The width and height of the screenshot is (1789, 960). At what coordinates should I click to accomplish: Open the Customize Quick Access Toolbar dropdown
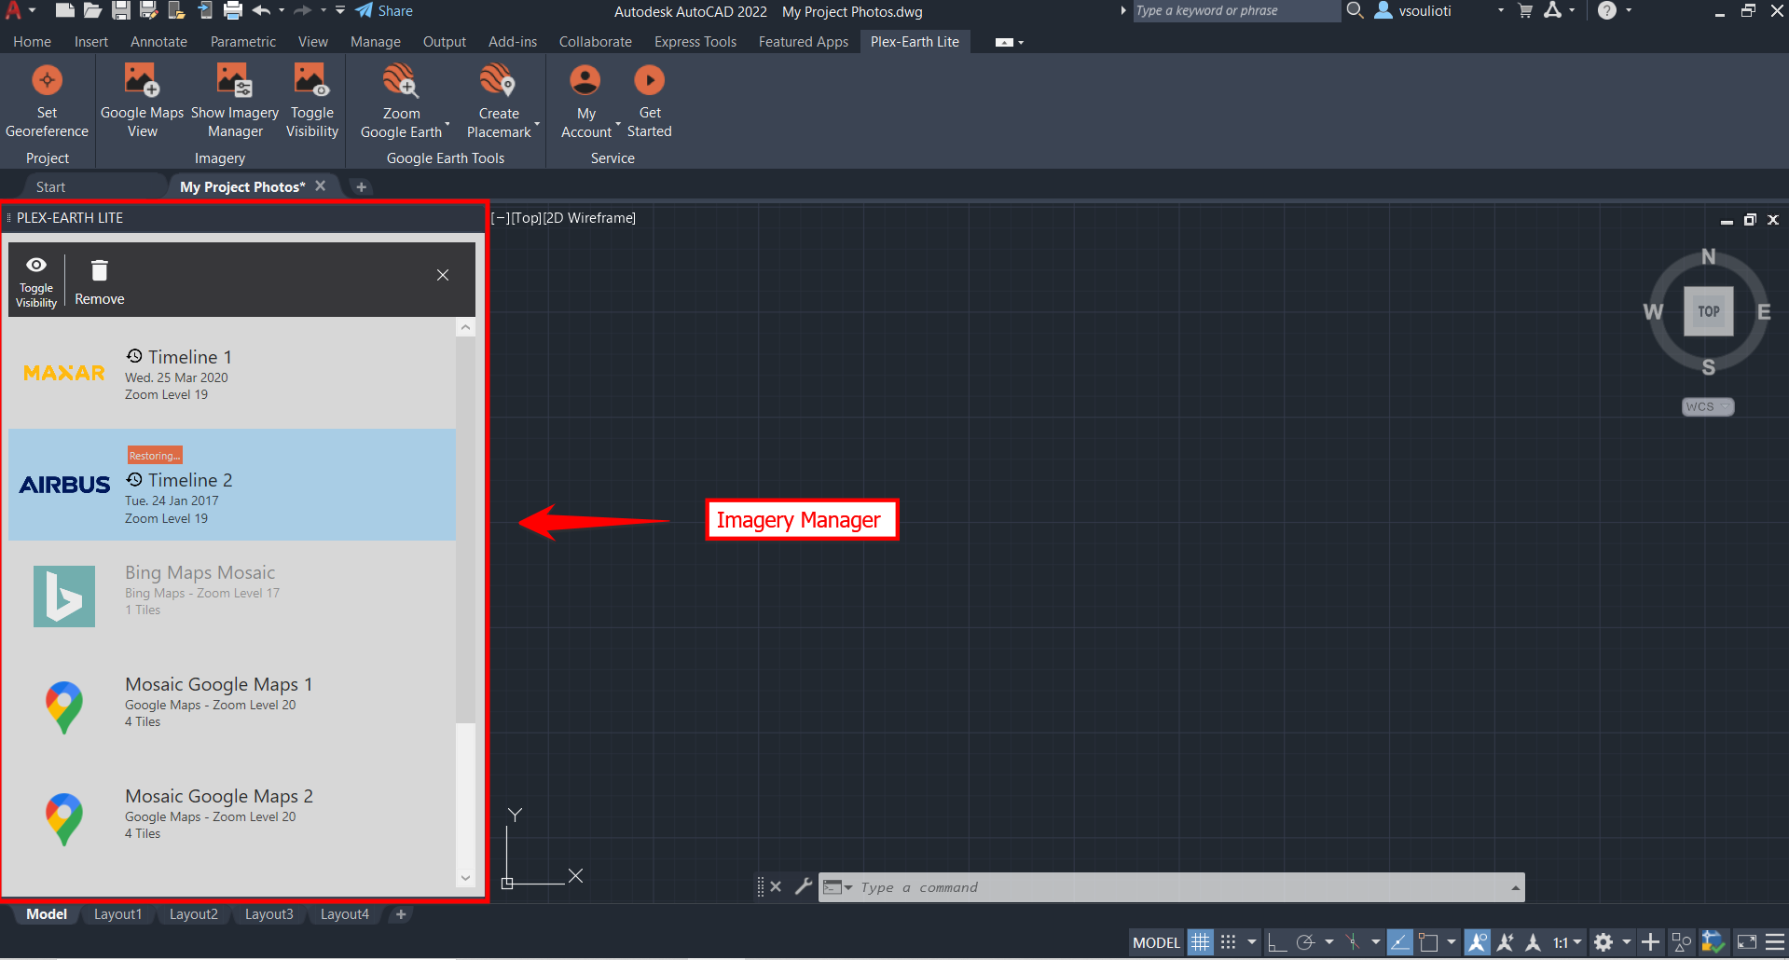pos(340,10)
